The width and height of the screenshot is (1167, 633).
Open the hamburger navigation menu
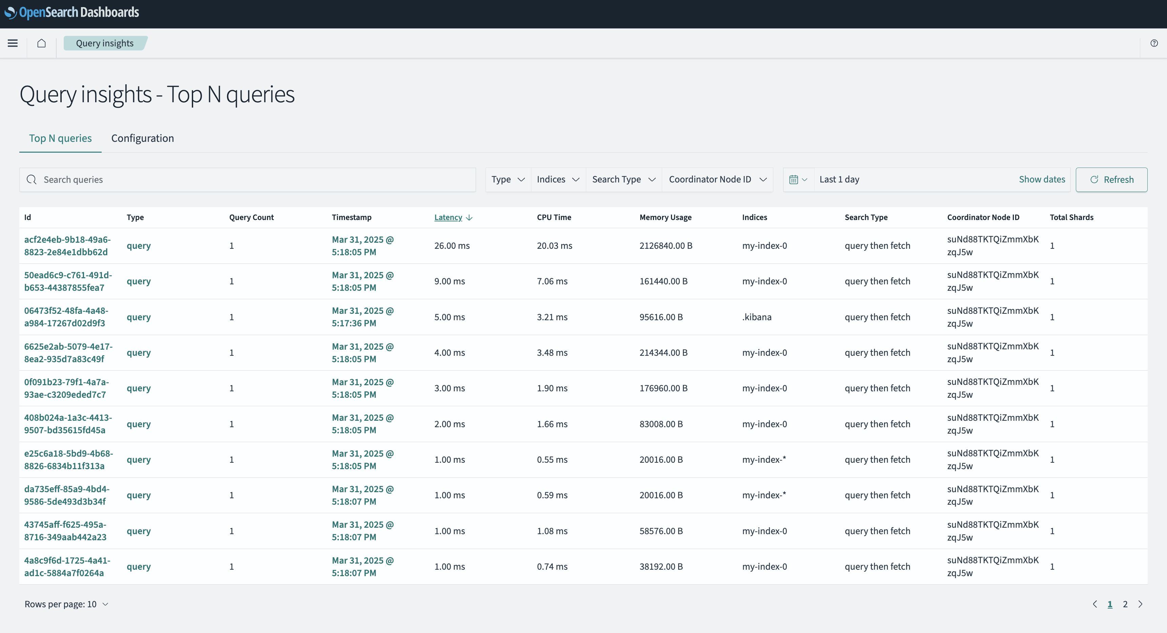13,43
